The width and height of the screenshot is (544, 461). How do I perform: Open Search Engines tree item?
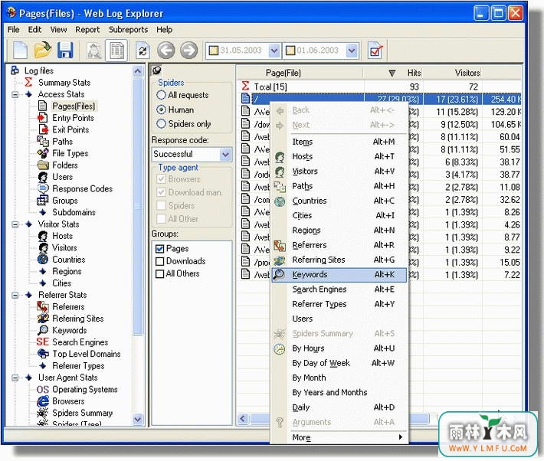point(80,342)
